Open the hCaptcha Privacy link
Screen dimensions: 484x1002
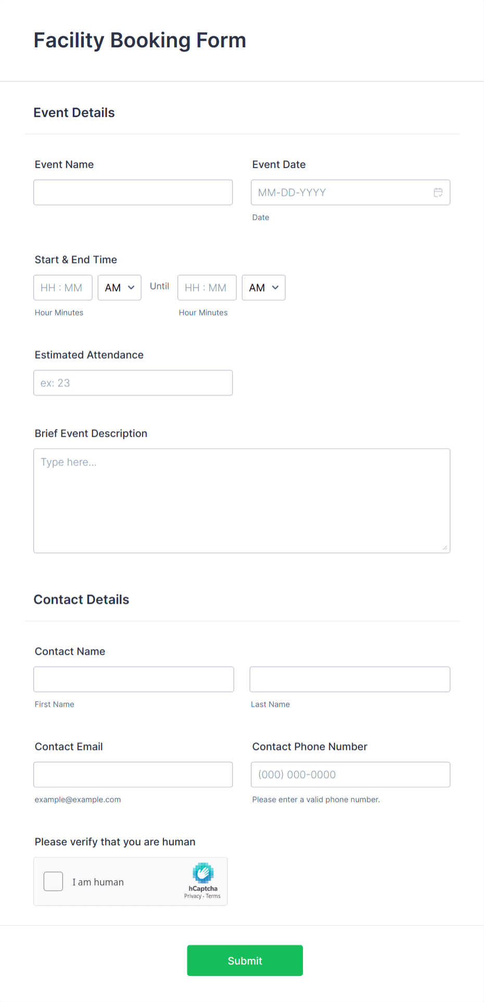click(193, 896)
